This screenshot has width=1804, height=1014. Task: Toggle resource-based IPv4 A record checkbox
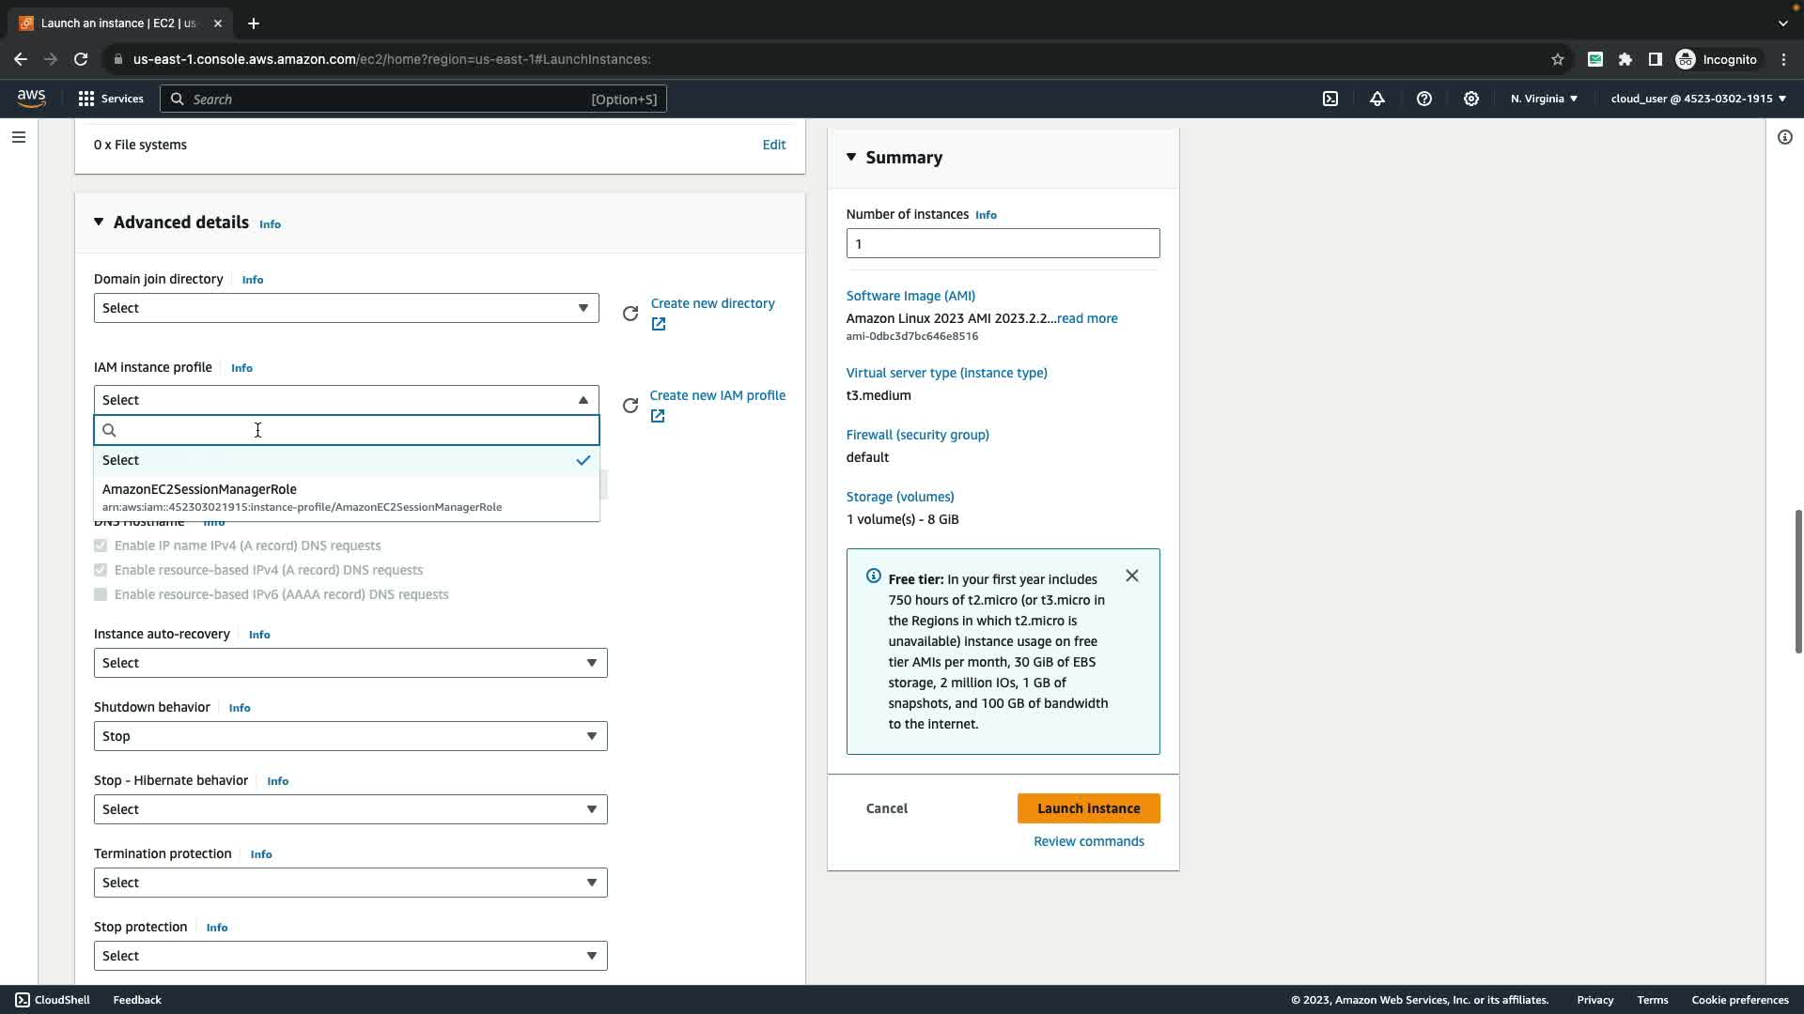tap(101, 570)
